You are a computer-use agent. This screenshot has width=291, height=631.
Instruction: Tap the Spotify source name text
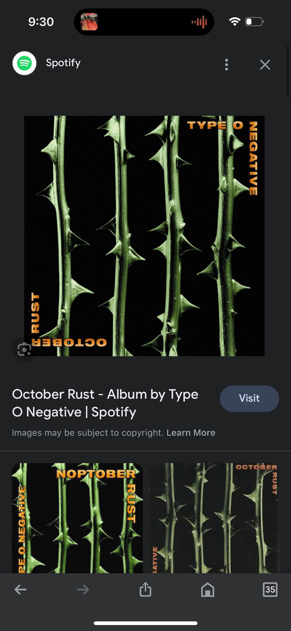(63, 63)
